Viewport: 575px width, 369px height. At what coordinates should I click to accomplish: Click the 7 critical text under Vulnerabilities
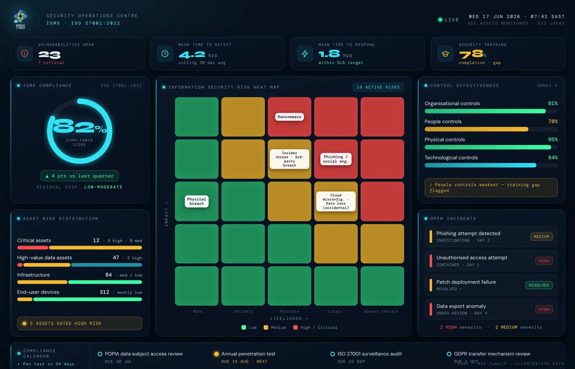pos(51,63)
